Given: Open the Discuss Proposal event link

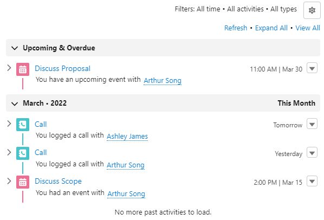Looking at the screenshot, I should coord(63,68).
